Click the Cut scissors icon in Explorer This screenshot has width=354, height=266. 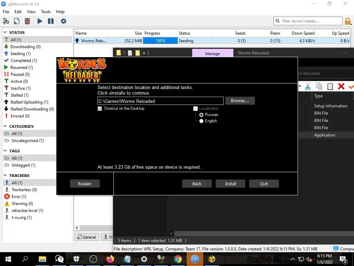[x=308, y=86]
